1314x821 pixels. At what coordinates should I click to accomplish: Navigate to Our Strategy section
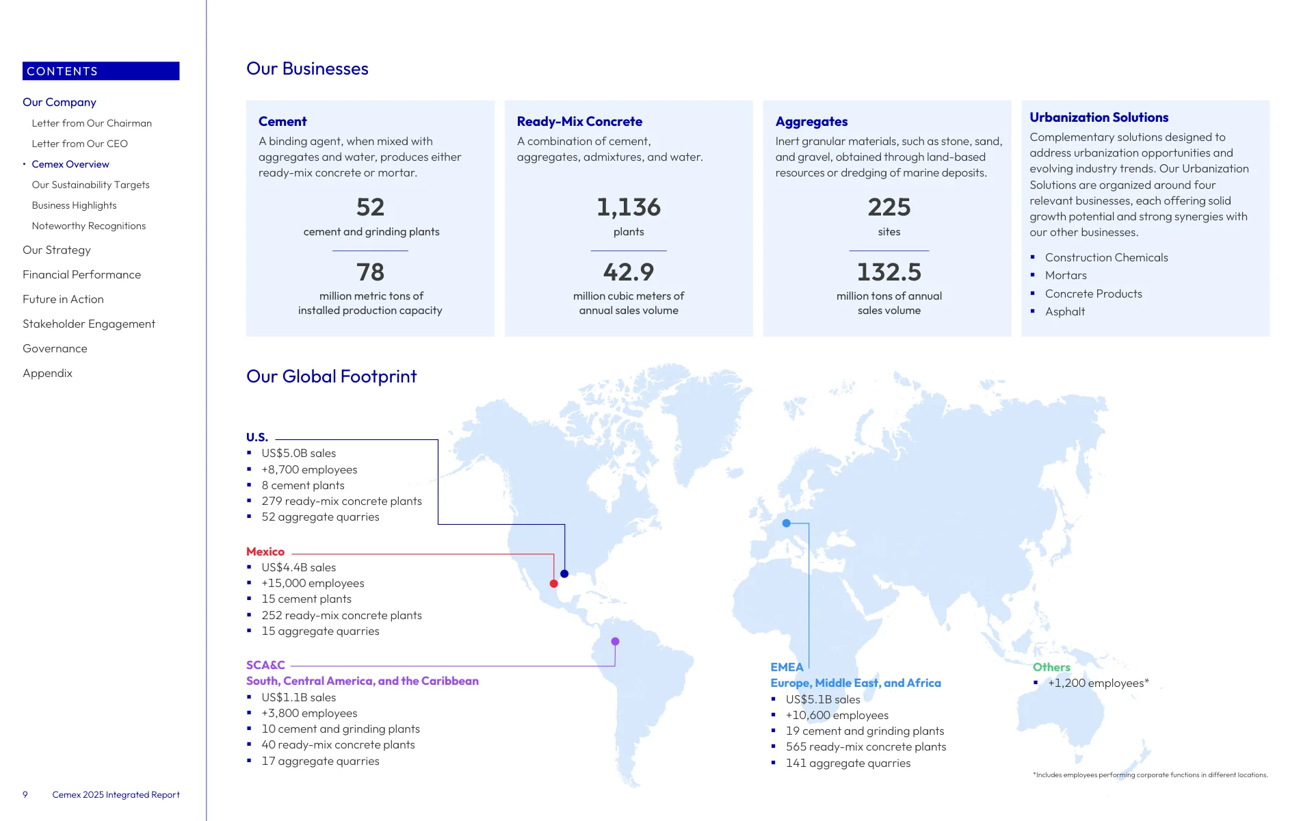57,250
